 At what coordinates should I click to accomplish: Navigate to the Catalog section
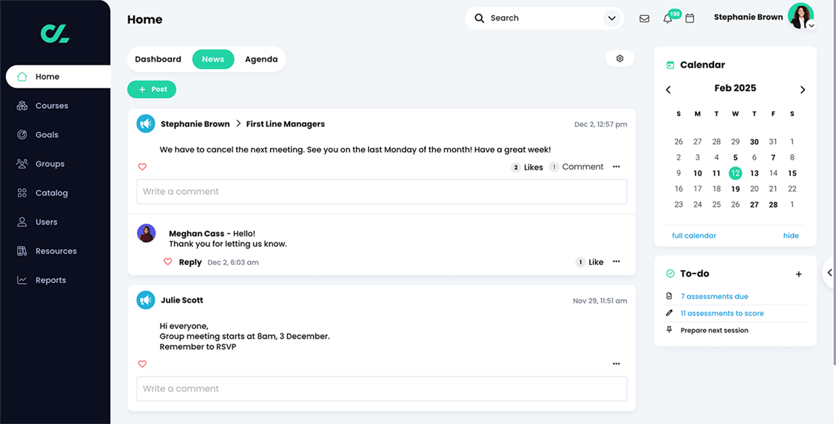[51, 192]
